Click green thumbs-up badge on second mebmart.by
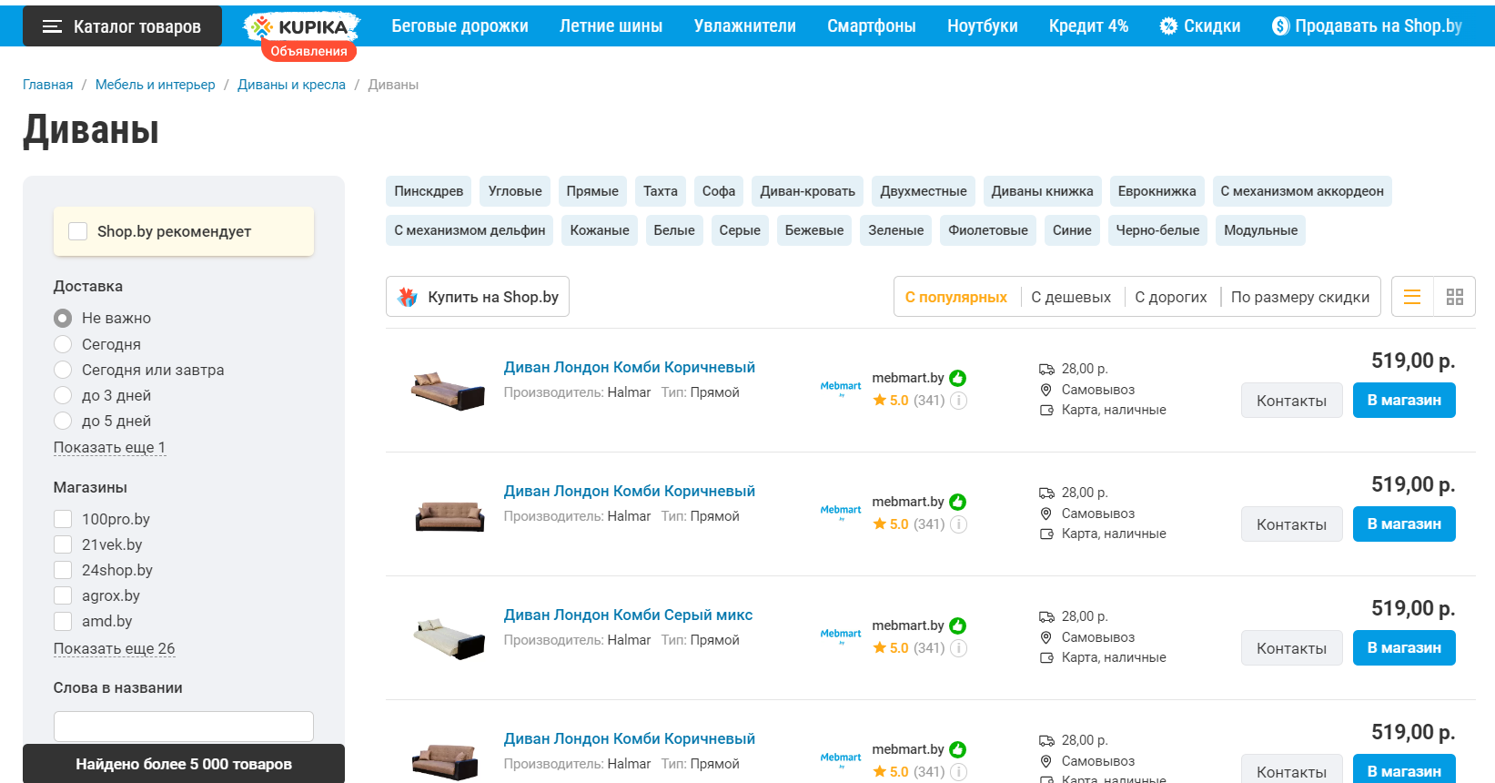 click(x=957, y=502)
